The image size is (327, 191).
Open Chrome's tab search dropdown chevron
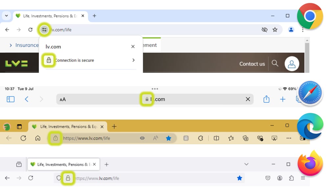point(7,16)
